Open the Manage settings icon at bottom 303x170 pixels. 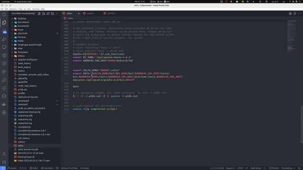click(x=4, y=162)
